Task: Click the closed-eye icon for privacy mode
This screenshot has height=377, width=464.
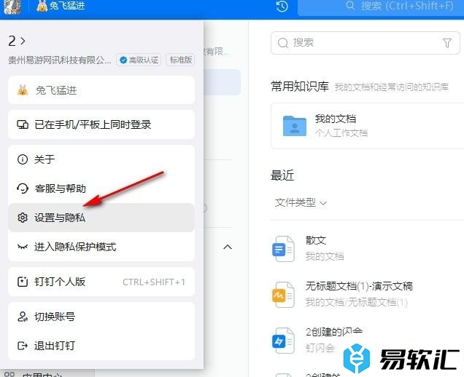Action: [23, 247]
